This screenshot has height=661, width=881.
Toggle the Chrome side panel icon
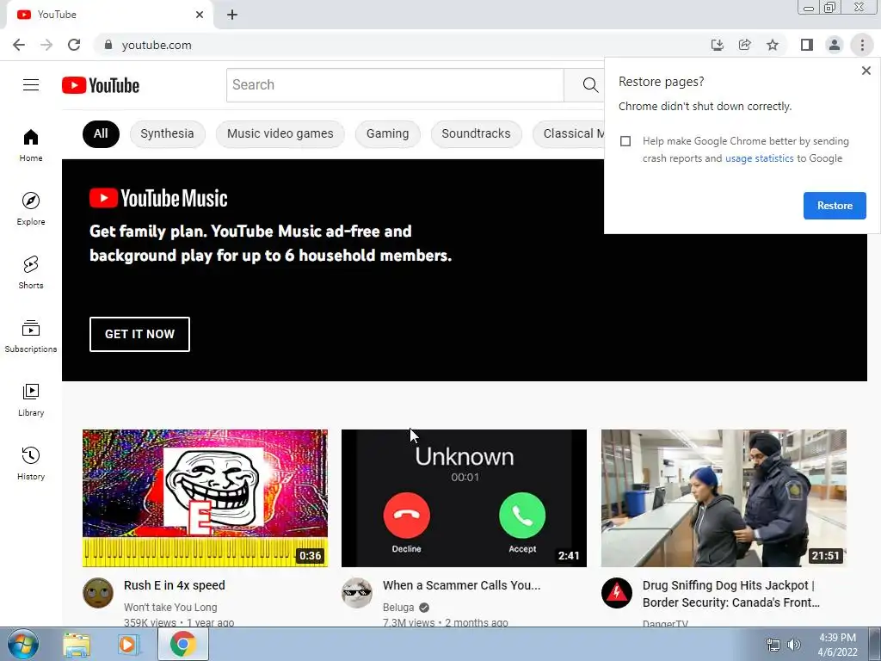click(x=807, y=45)
